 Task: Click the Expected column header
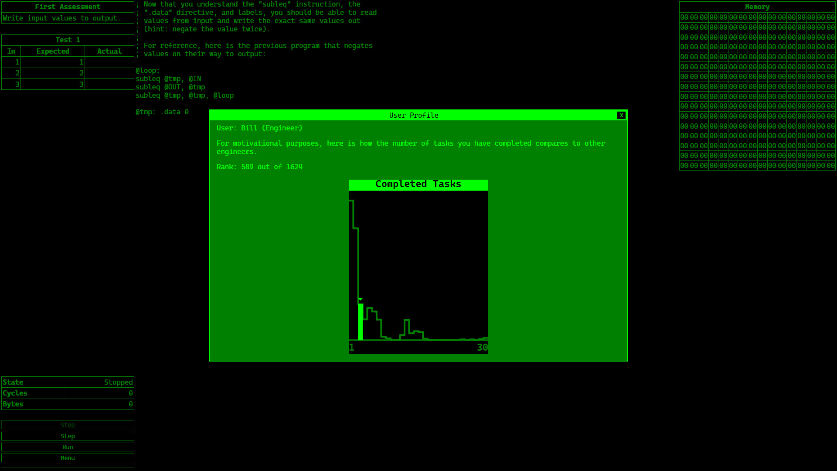click(x=52, y=51)
